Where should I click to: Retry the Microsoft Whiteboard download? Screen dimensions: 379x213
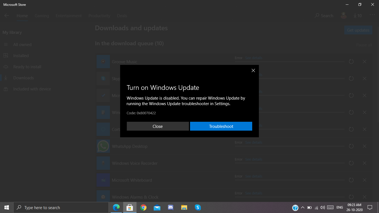click(x=351, y=180)
